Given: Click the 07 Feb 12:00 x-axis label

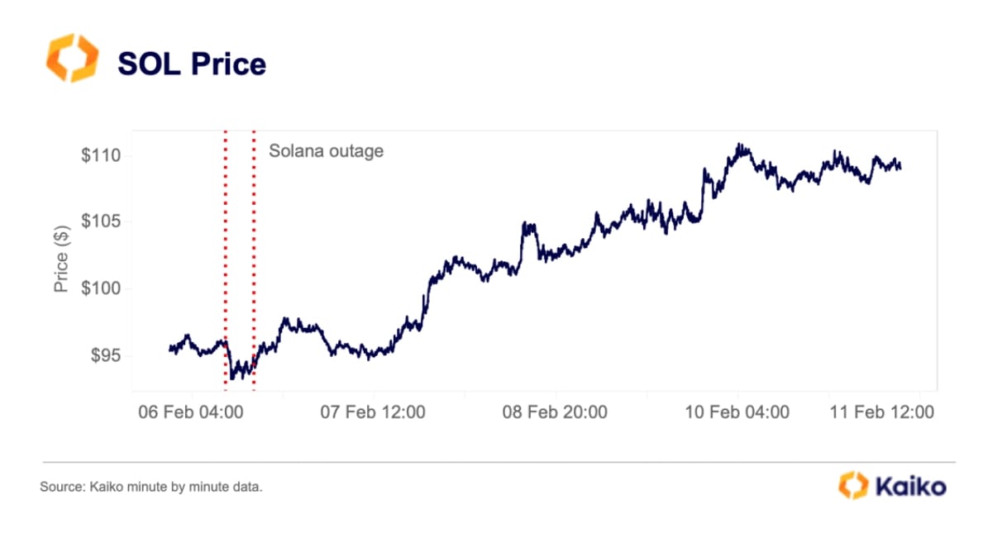Looking at the screenshot, I should point(373,411).
